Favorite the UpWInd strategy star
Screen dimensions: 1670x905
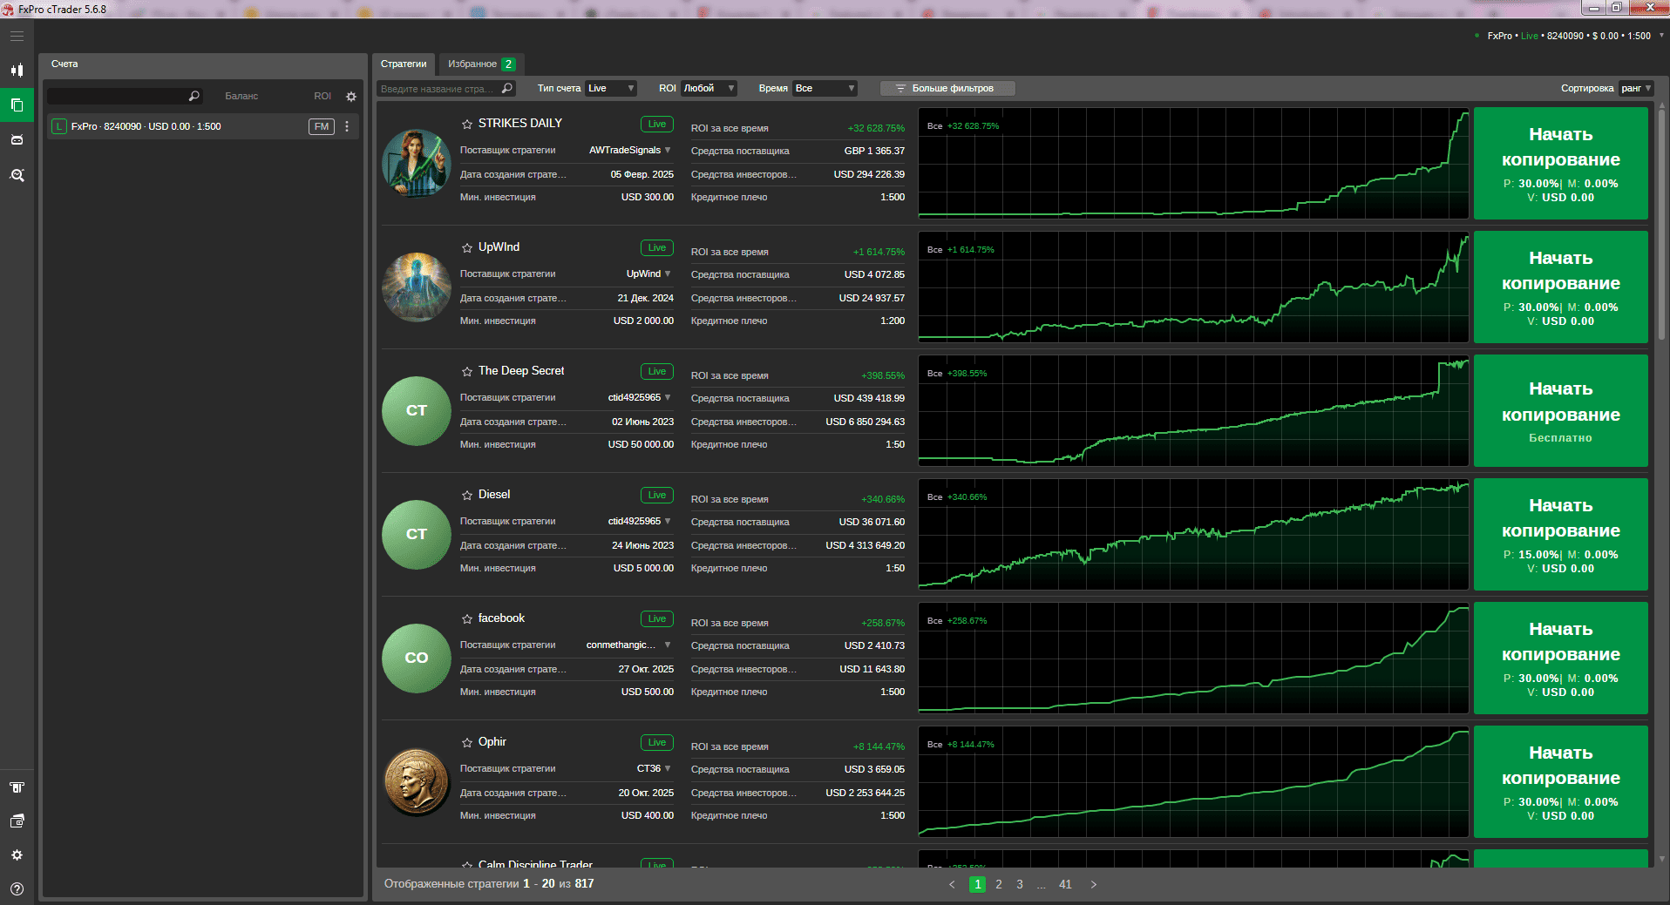467,248
